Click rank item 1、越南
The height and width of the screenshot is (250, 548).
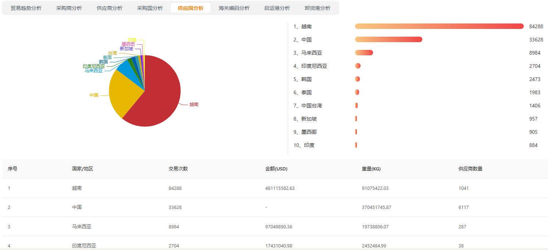302,26
